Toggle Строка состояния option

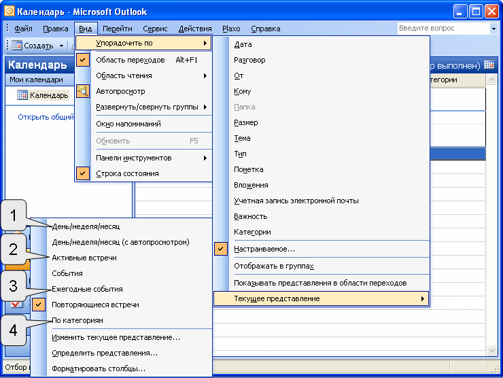point(143,173)
